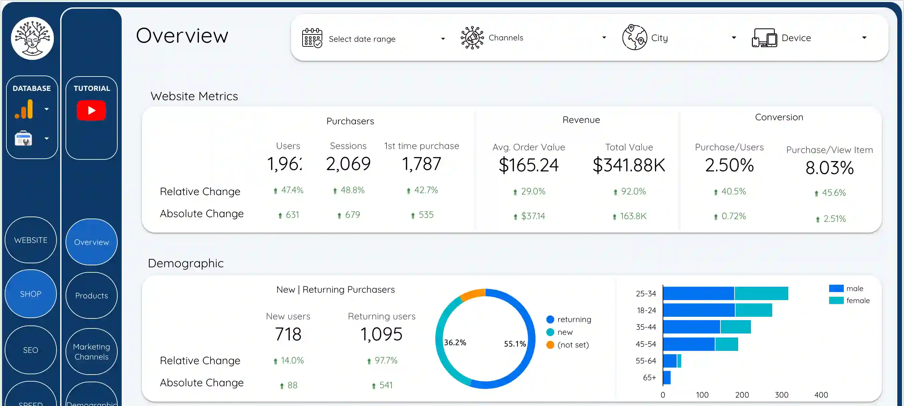The height and width of the screenshot is (406, 904).
Task: Click the 65+ age group bar
Action: (667, 378)
